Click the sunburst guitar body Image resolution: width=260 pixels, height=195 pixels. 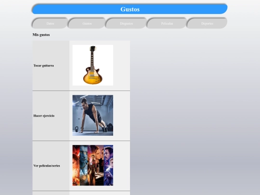[92, 76]
